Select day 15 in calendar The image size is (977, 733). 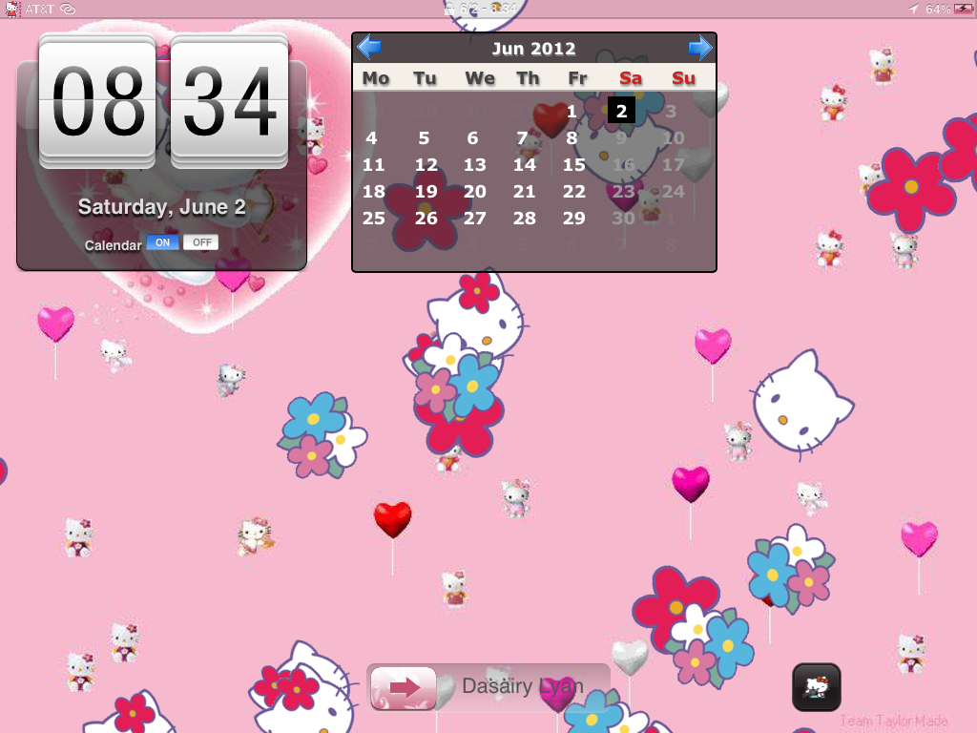coord(573,164)
